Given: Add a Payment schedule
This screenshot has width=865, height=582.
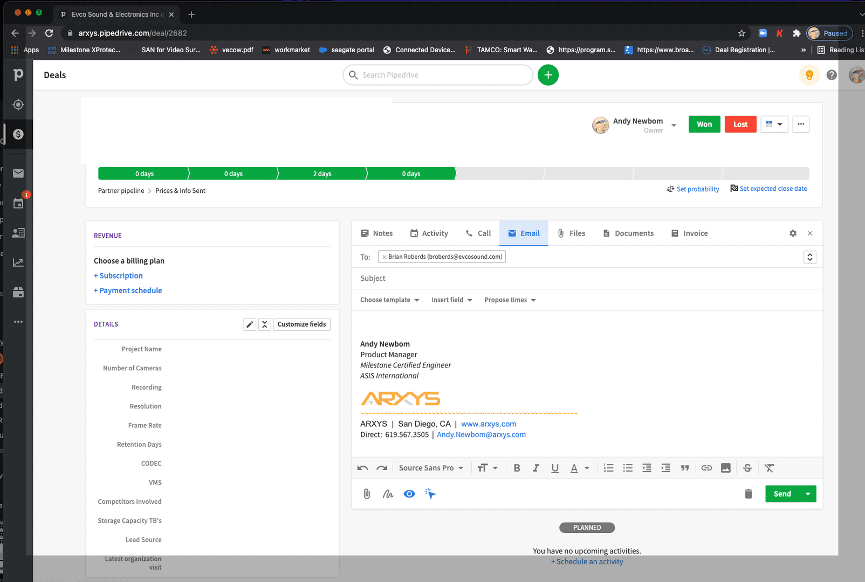Looking at the screenshot, I should tap(128, 290).
